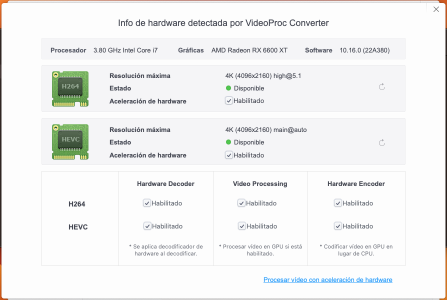Toggle H264 Hardware Encoder checkbox
The image size is (447, 300).
pos(338,203)
